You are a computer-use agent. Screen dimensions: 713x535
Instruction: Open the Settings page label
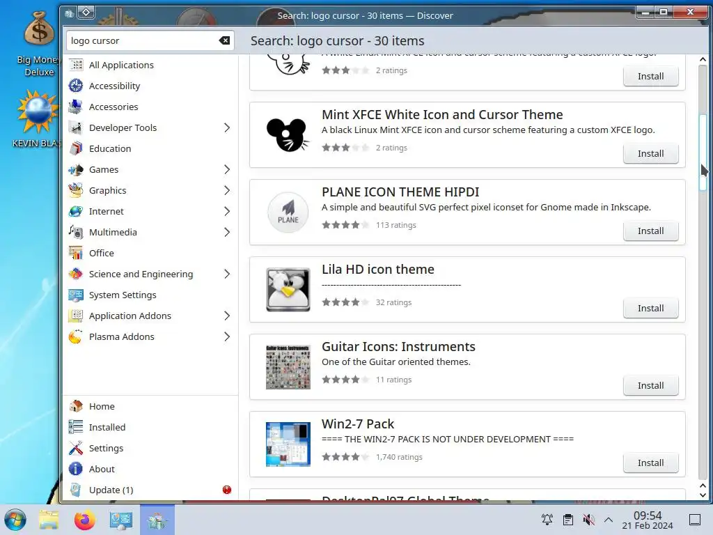pyautogui.click(x=106, y=448)
